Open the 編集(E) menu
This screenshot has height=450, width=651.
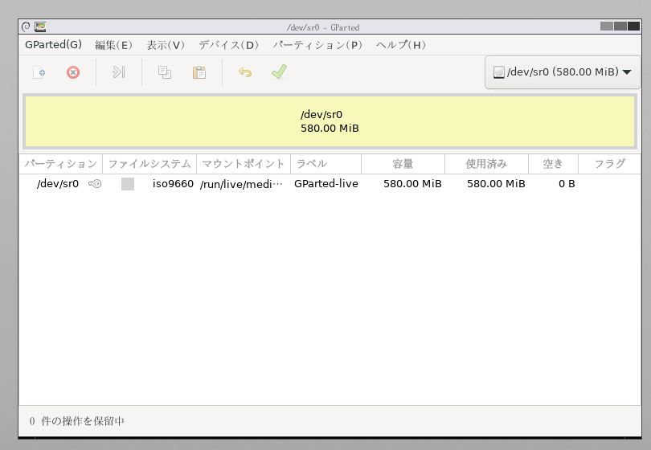(113, 45)
